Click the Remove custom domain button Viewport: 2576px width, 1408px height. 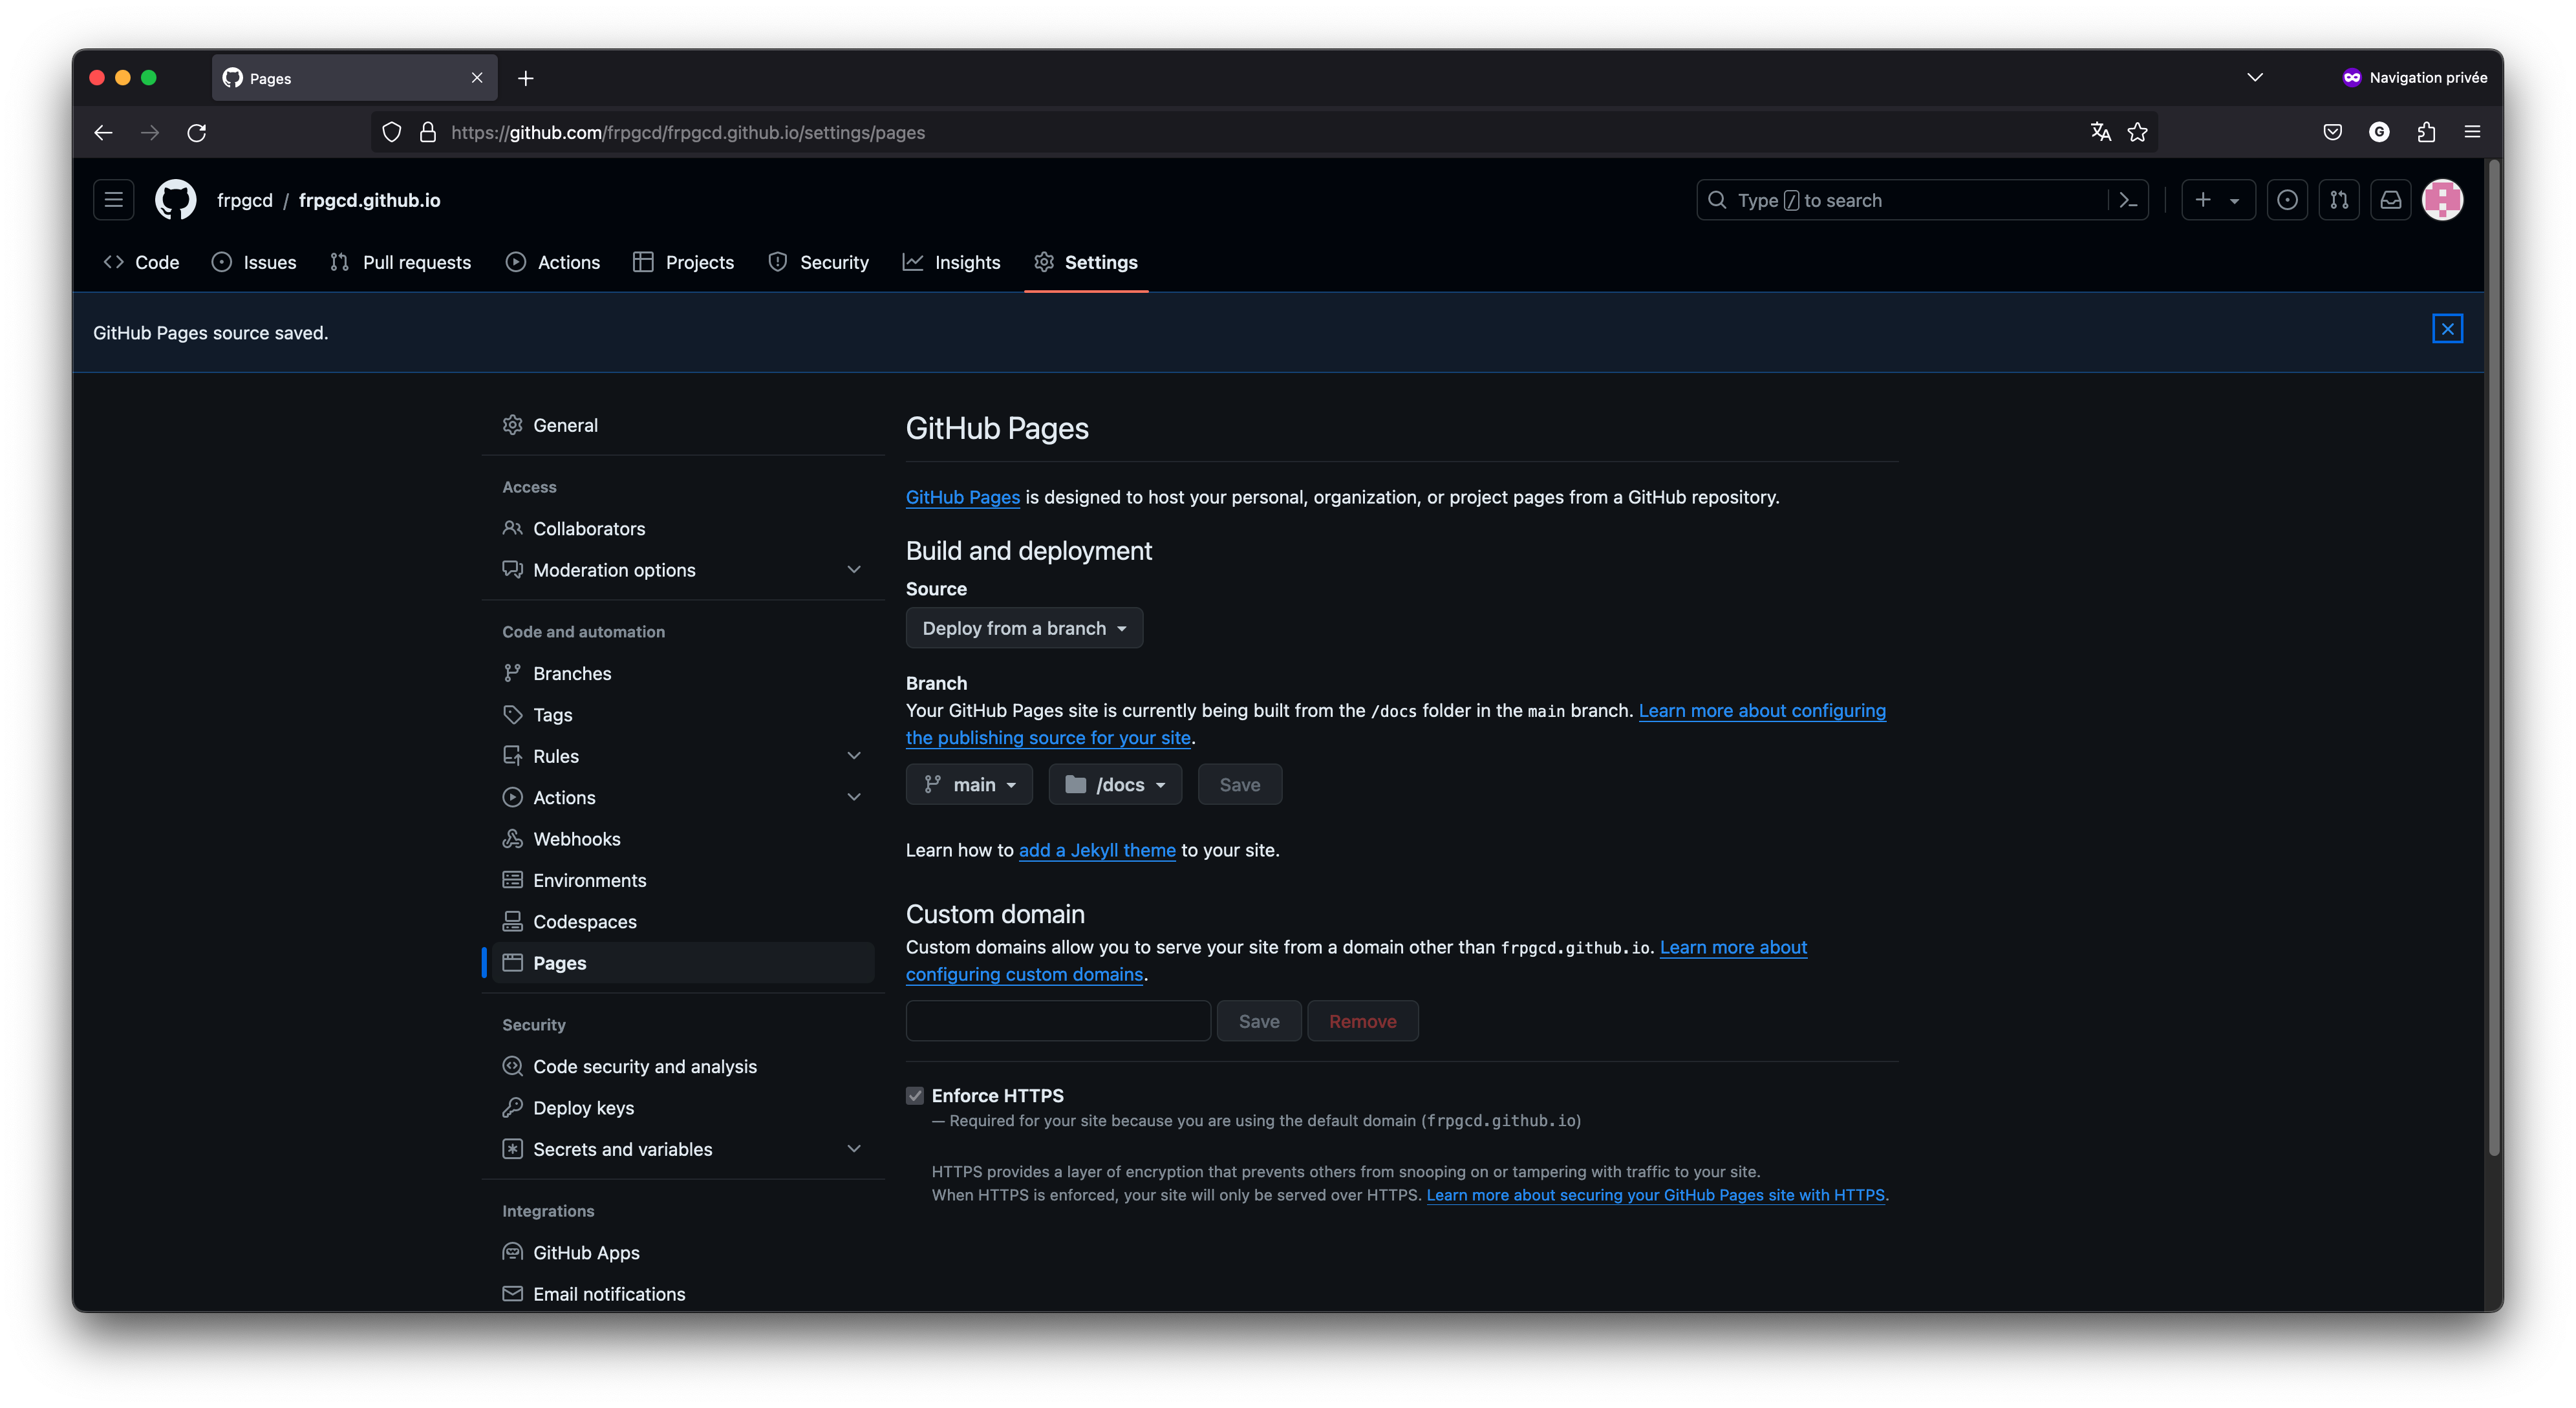pyautogui.click(x=1362, y=1021)
